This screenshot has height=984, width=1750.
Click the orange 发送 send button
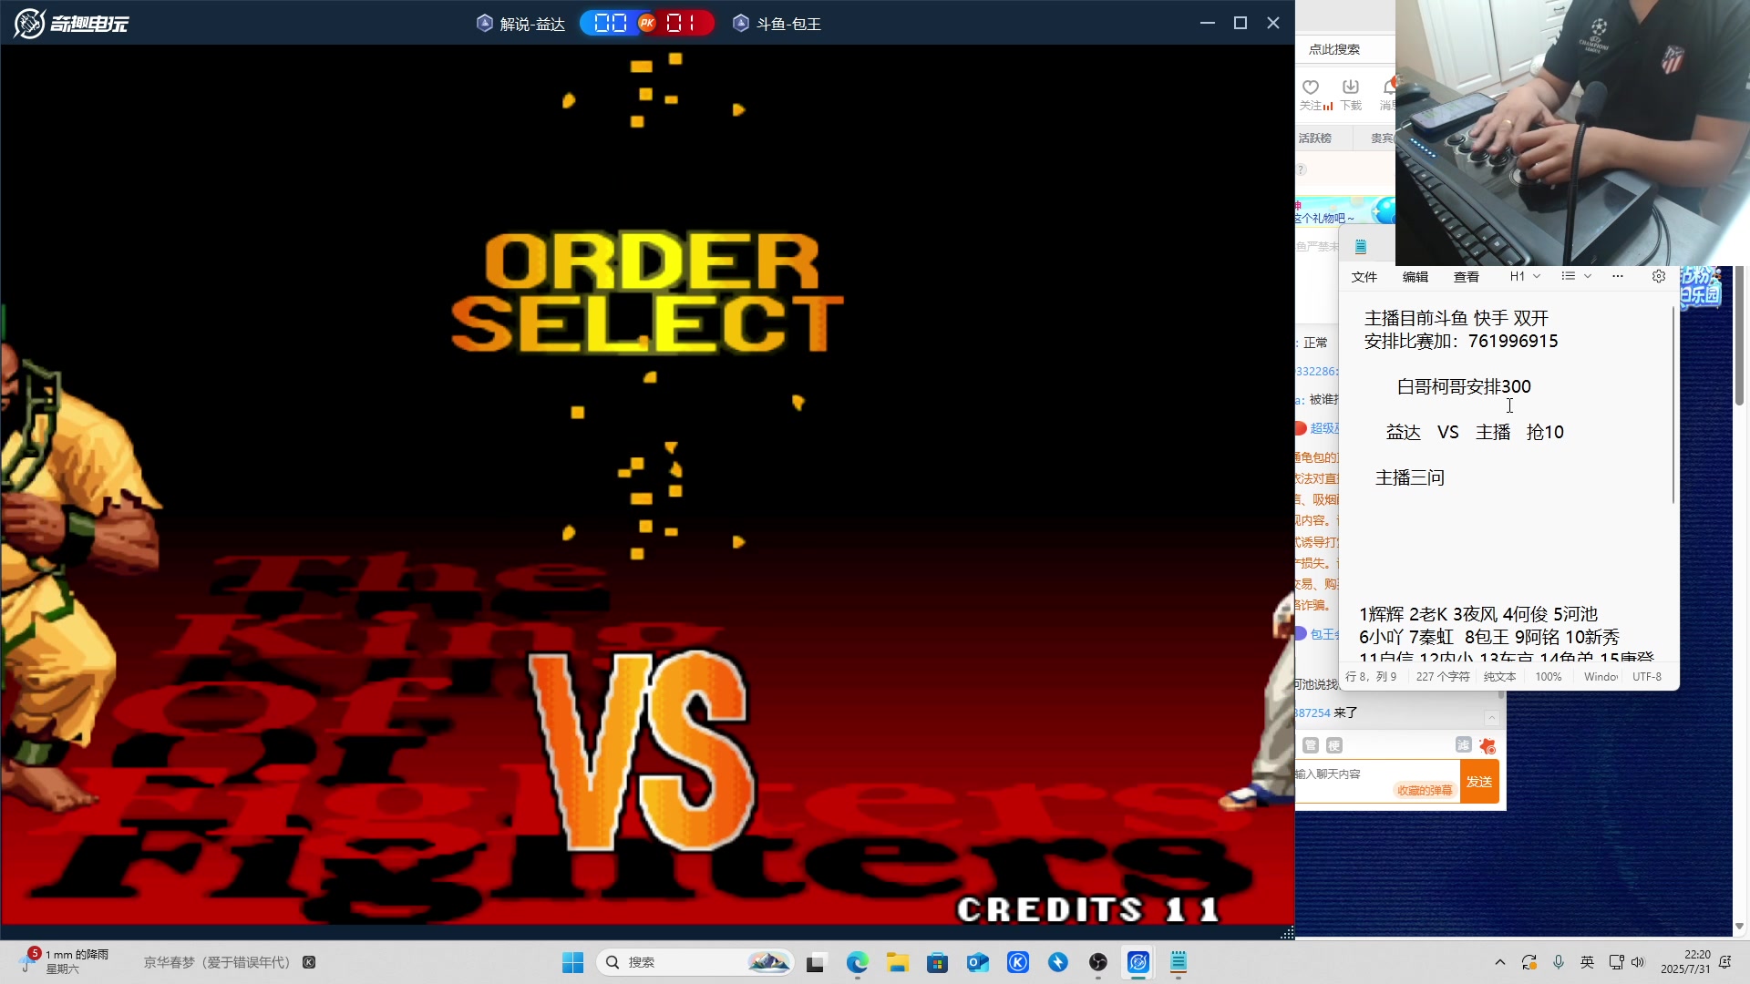coord(1479,782)
